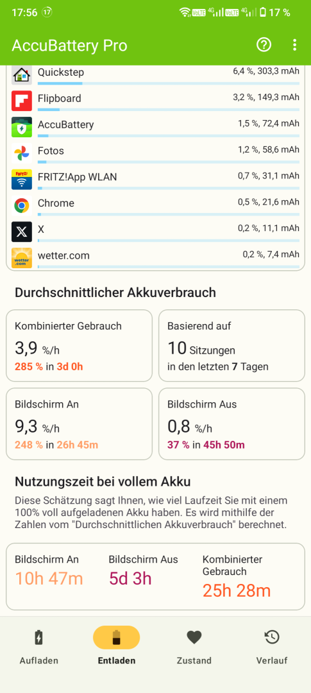The image size is (311, 693).
Task: Tap the Flipboard app icon
Action: pos(22,101)
